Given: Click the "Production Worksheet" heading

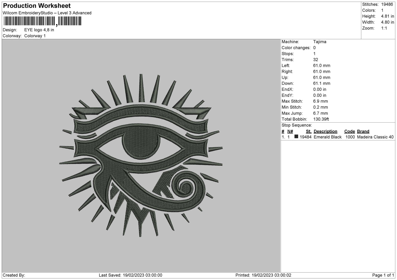Looking at the screenshot, I should (x=37, y=5).
